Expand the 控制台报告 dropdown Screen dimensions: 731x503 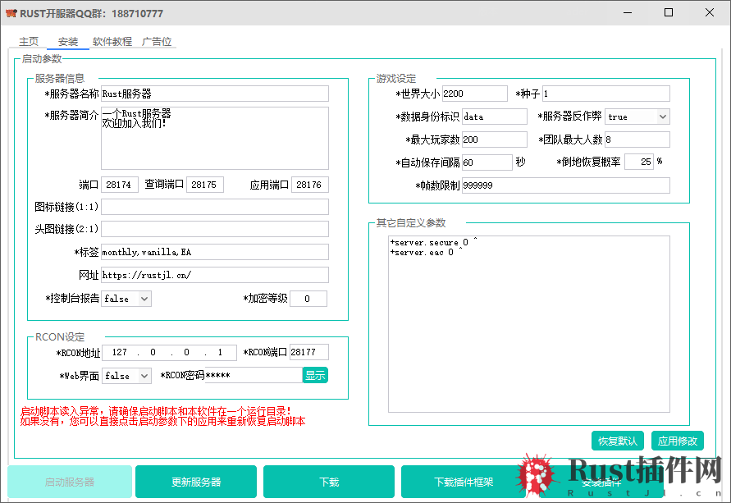click(126, 299)
